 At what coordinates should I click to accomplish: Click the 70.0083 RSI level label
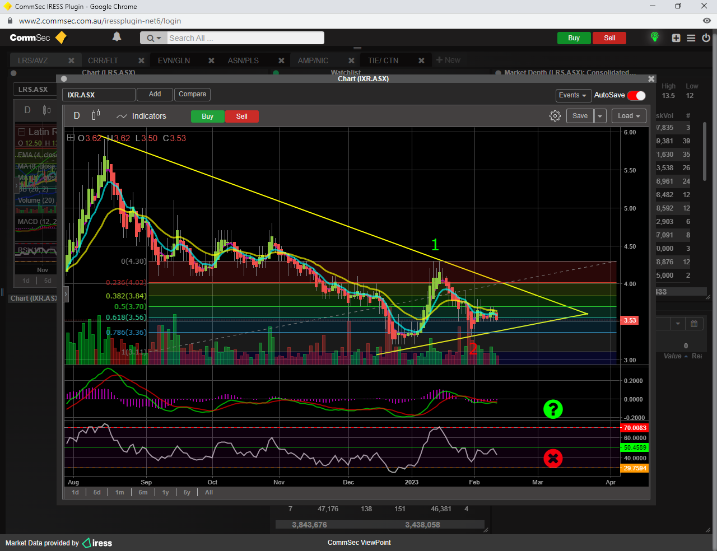pos(635,428)
